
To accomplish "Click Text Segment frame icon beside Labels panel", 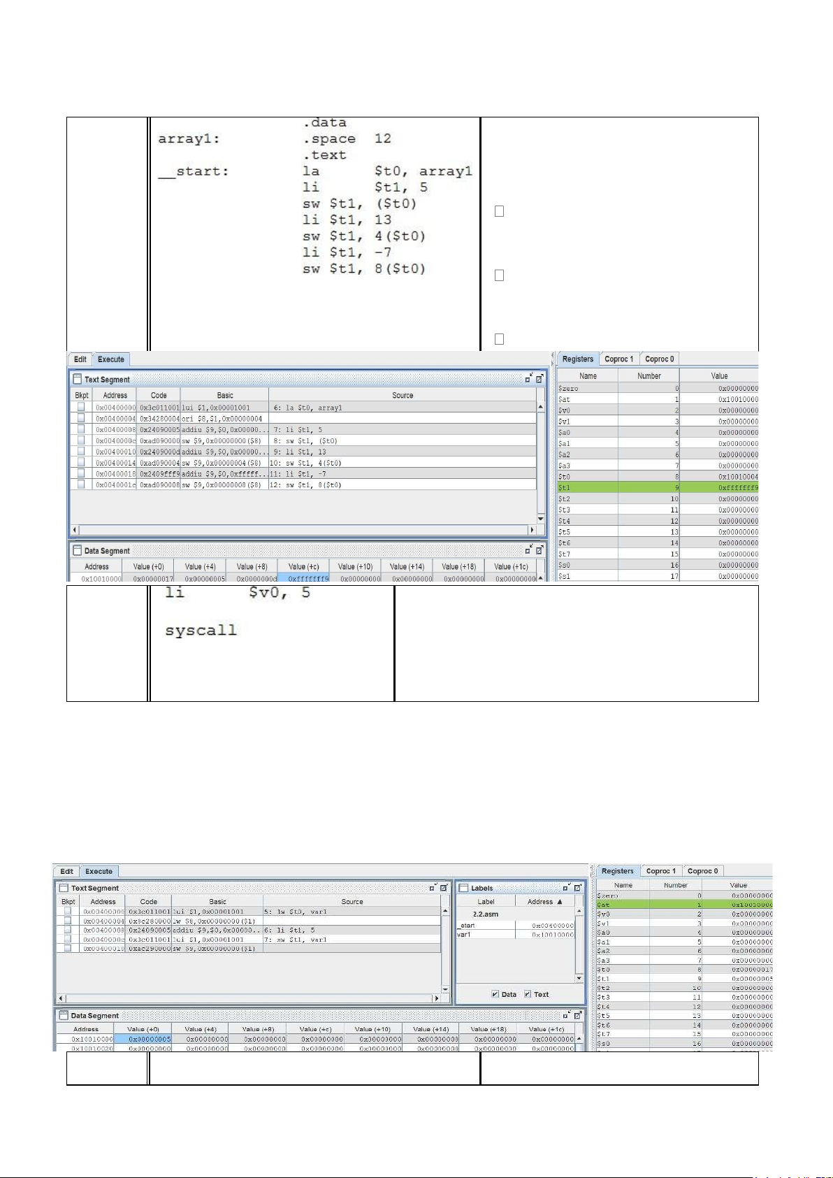I will click(64, 888).
